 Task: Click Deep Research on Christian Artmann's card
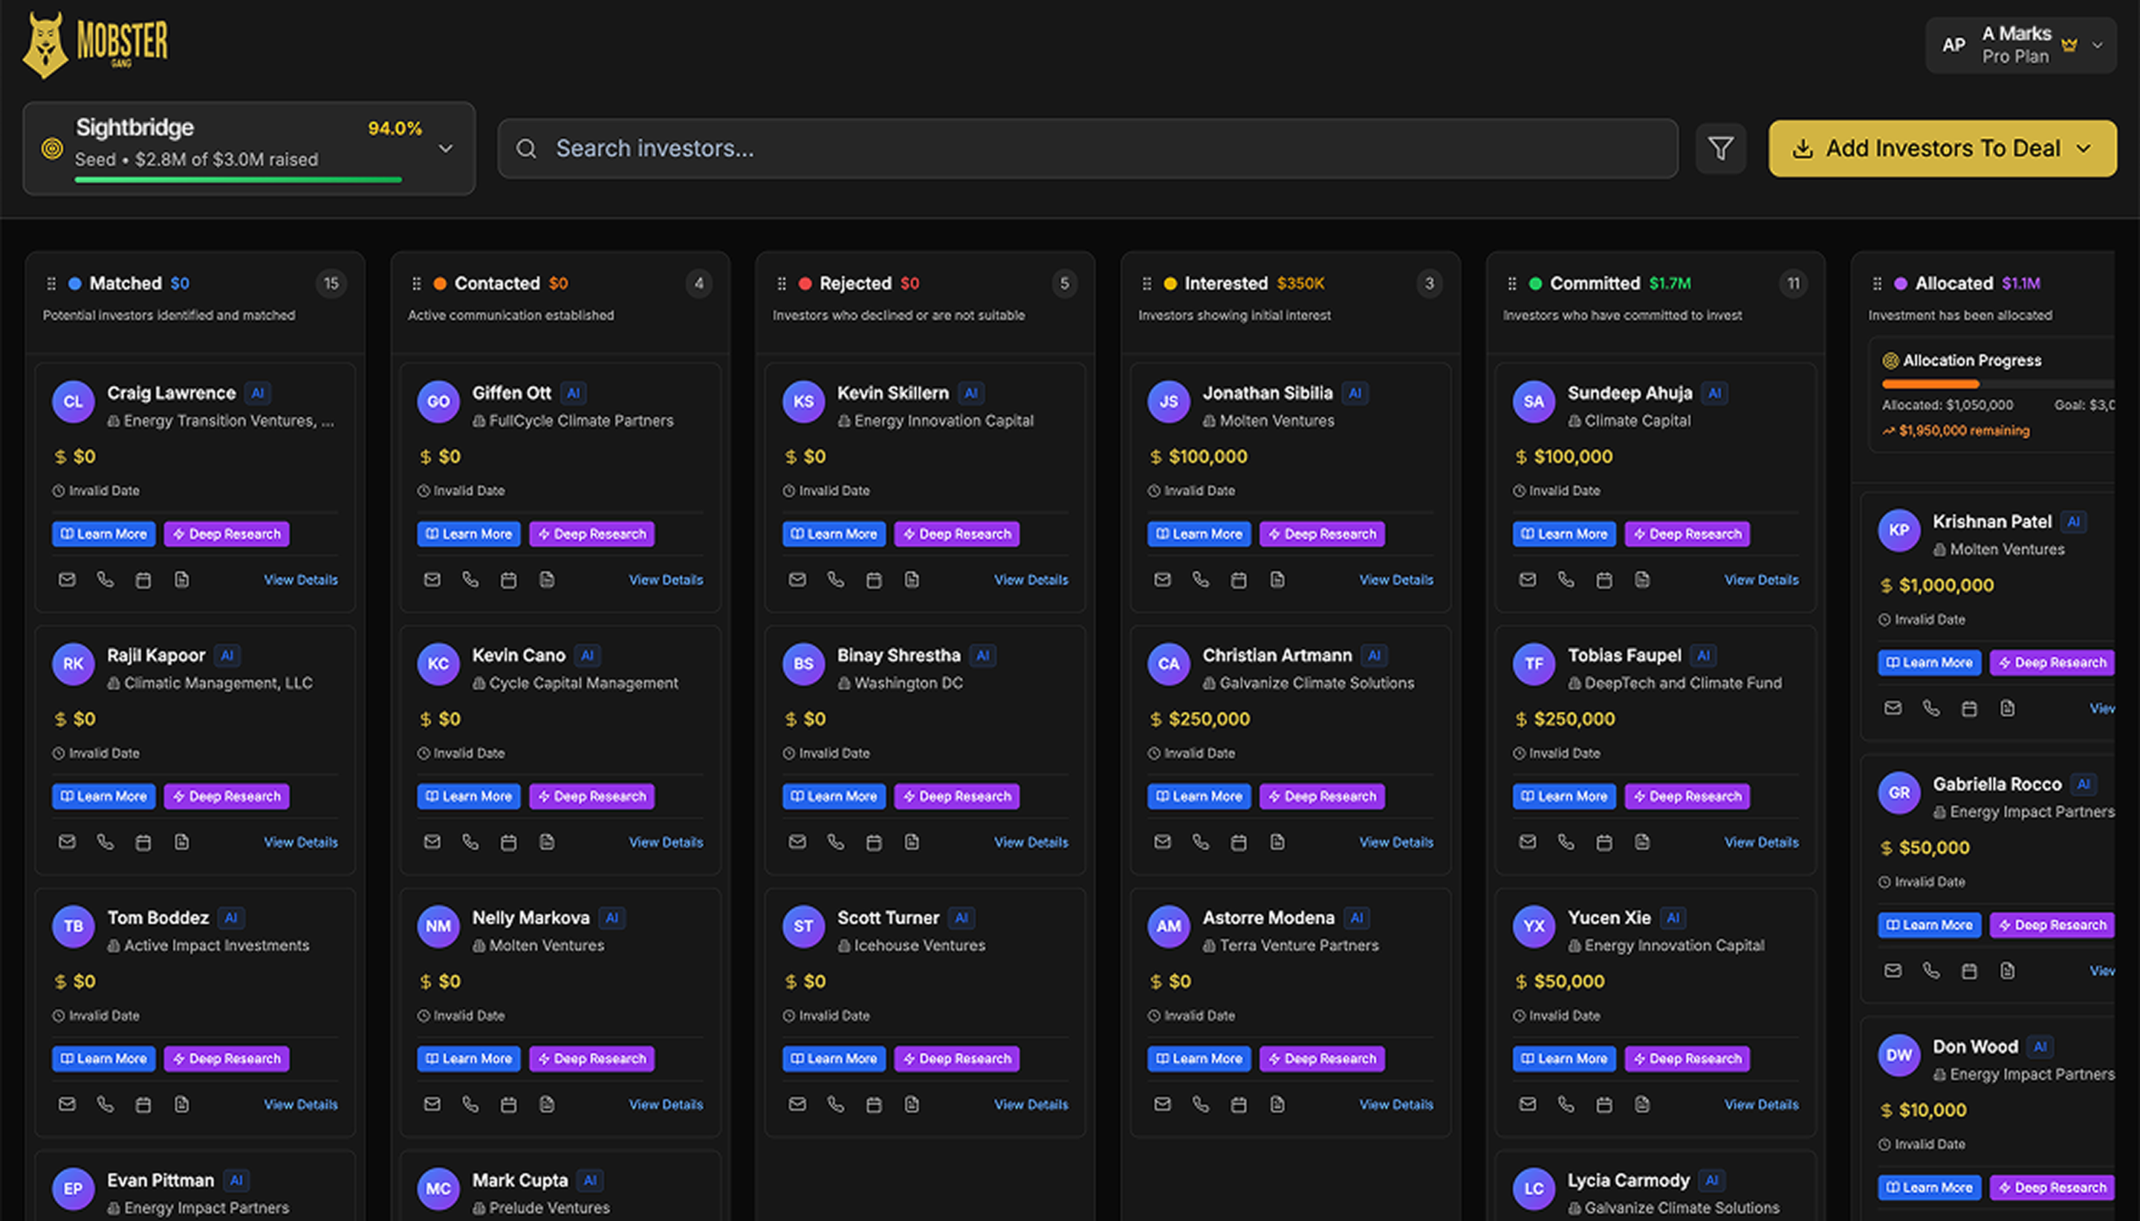coord(1322,797)
